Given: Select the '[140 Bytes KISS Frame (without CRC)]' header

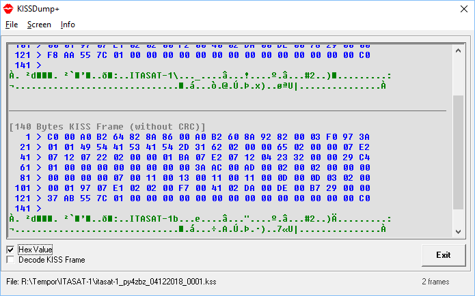Looking at the screenshot, I should [x=107, y=127].
